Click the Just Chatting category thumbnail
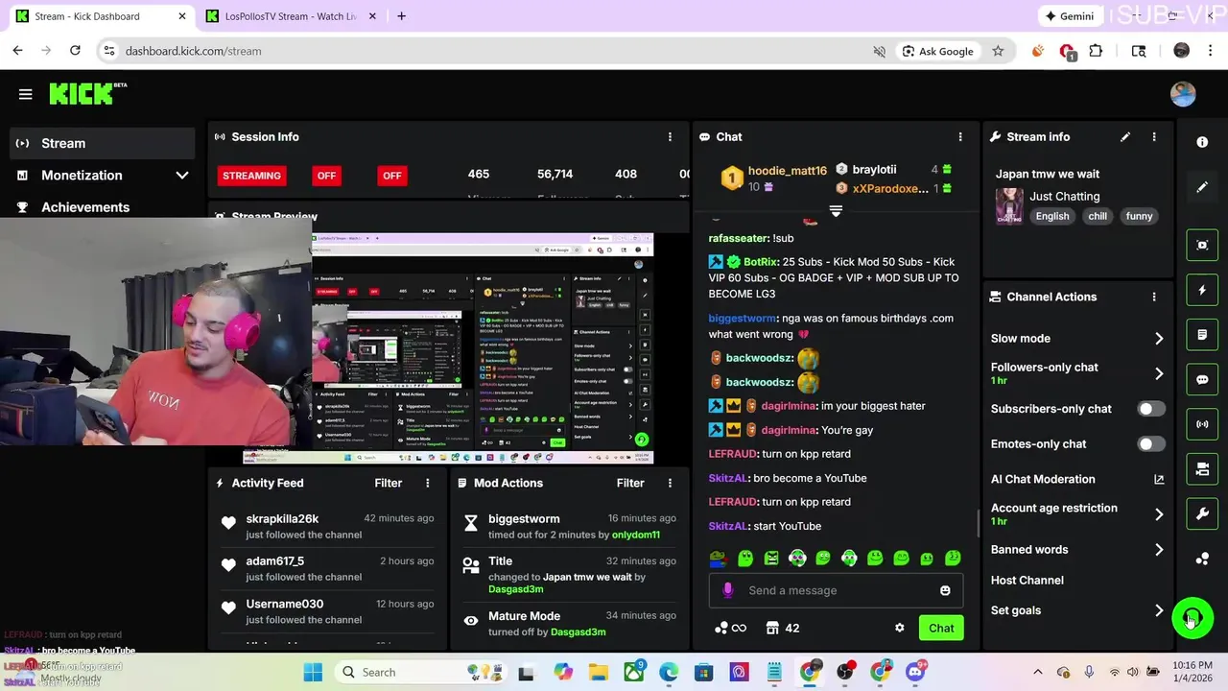Screen dimensions: 1228x691 [1008, 205]
